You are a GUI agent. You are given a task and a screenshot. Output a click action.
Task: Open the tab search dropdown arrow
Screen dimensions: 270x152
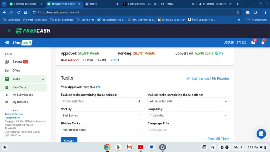click(4, 4)
